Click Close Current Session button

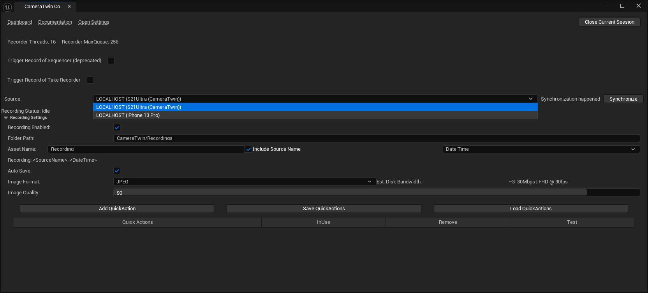tap(609, 22)
